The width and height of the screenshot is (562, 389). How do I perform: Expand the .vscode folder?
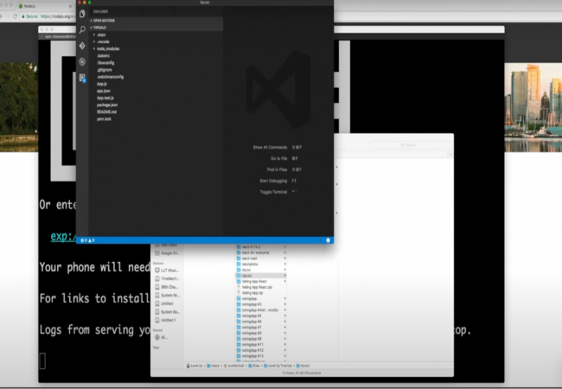point(101,41)
